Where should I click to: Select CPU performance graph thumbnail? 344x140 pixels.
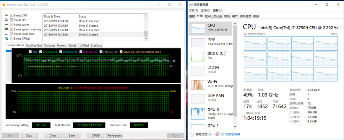tap(198, 28)
